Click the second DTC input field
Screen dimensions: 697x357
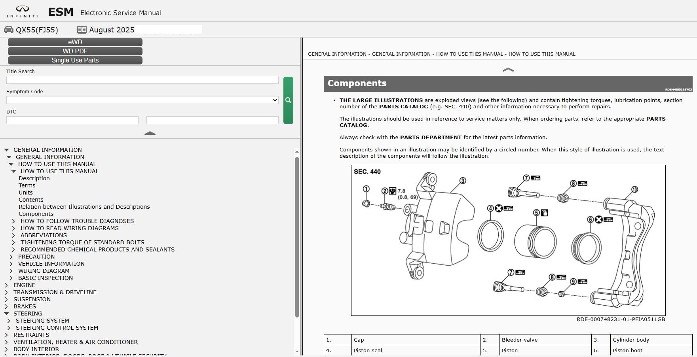click(x=213, y=120)
